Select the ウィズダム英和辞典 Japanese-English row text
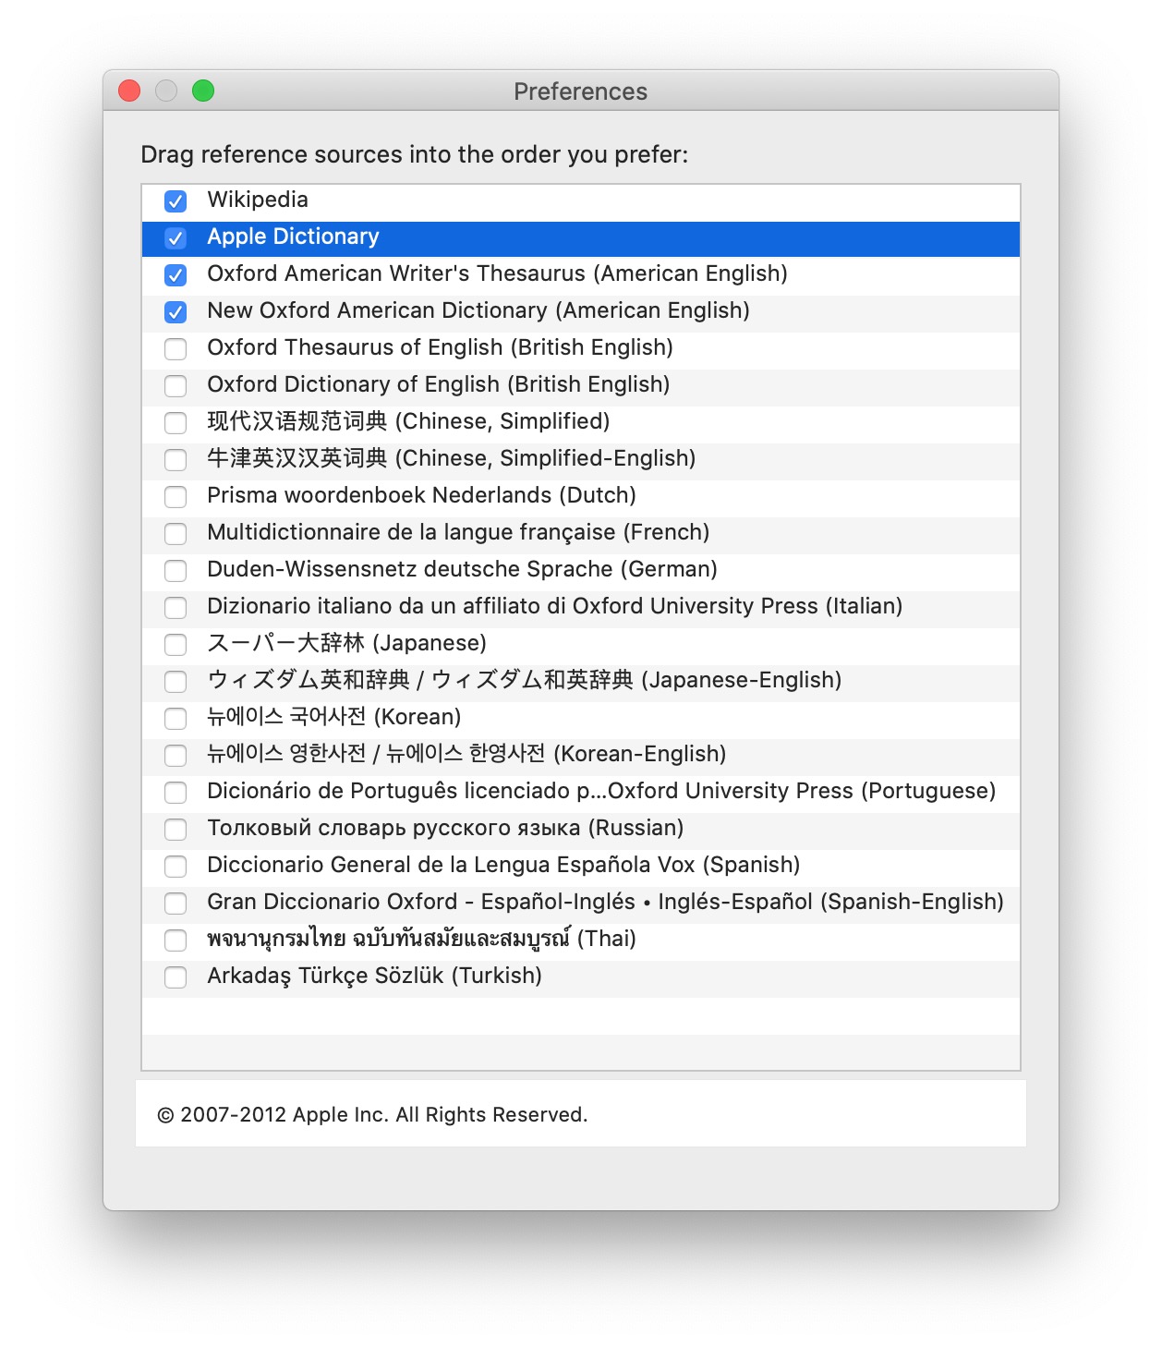1162x1347 pixels. [525, 680]
